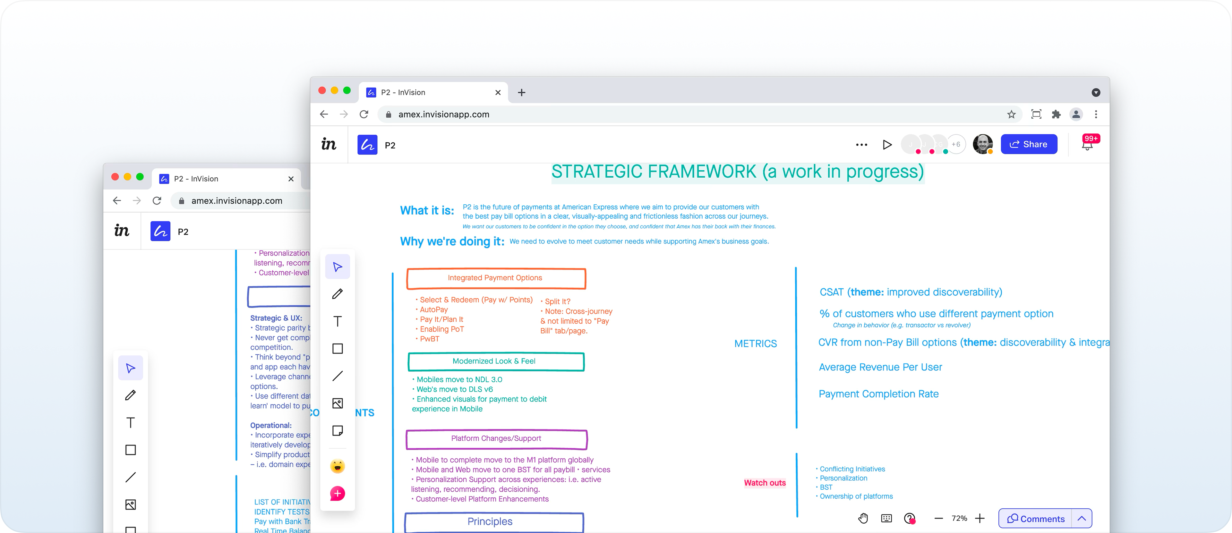Bookmark this page with the star icon
This screenshot has width=1232, height=533.
(1011, 114)
